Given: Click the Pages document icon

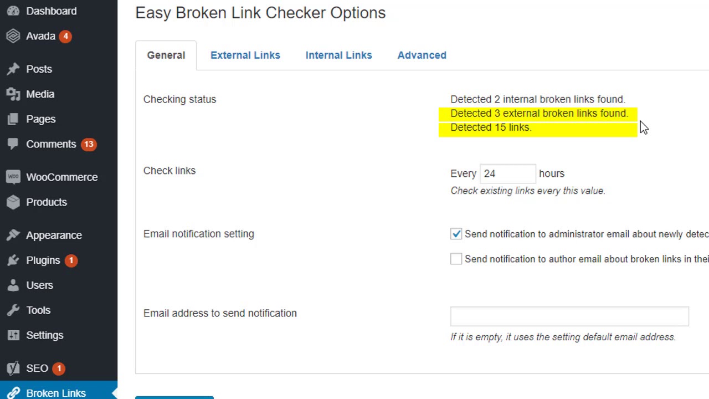Looking at the screenshot, I should point(13,119).
